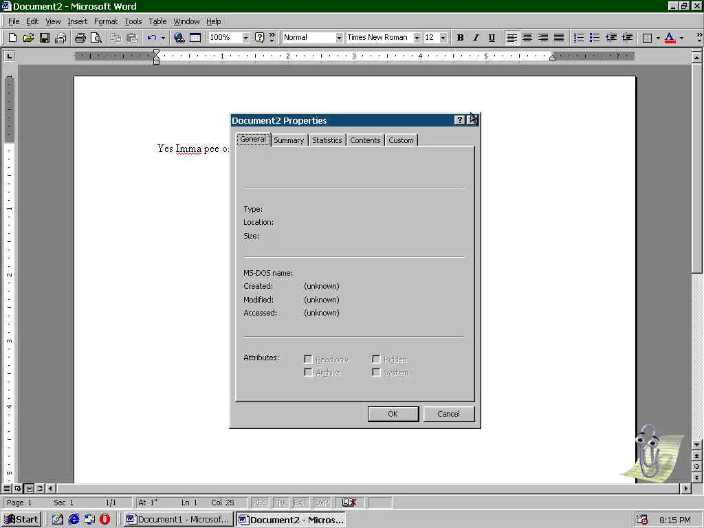Click OK in Properties dialog
Image resolution: width=704 pixels, height=528 pixels.
(x=393, y=414)
